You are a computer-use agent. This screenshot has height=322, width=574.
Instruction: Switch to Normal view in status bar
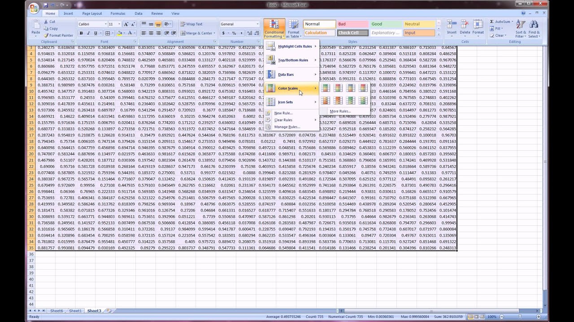click(x=470, y=317)
